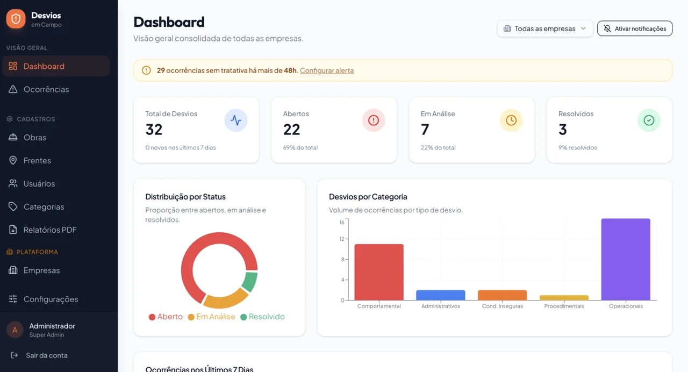Click the Relatórios PDF download icon
Screen dimensions: 688x372
13,230
